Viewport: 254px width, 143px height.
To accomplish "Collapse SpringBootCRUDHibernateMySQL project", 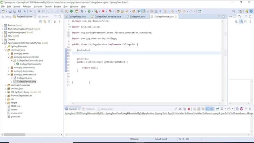I will coord(3,43).
